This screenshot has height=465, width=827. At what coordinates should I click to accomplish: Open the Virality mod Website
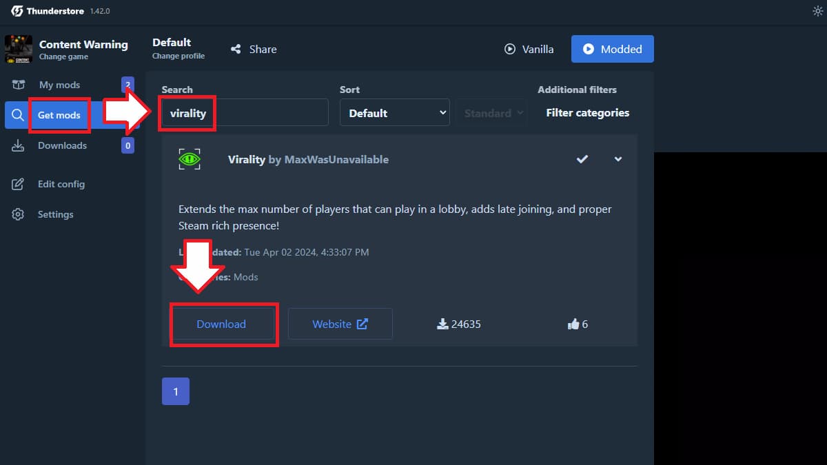[340, 324]
